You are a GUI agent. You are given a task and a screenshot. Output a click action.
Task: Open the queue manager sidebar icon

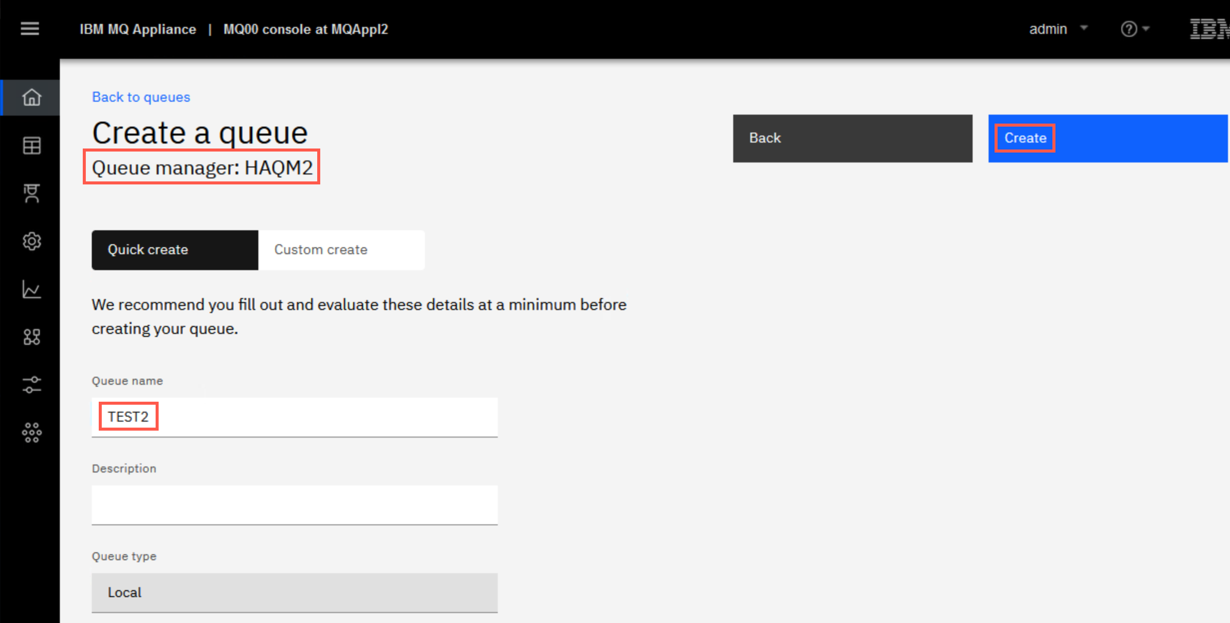point(31,193)
